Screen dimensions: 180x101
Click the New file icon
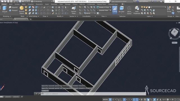pyautogui.click(x=2, y=1)
